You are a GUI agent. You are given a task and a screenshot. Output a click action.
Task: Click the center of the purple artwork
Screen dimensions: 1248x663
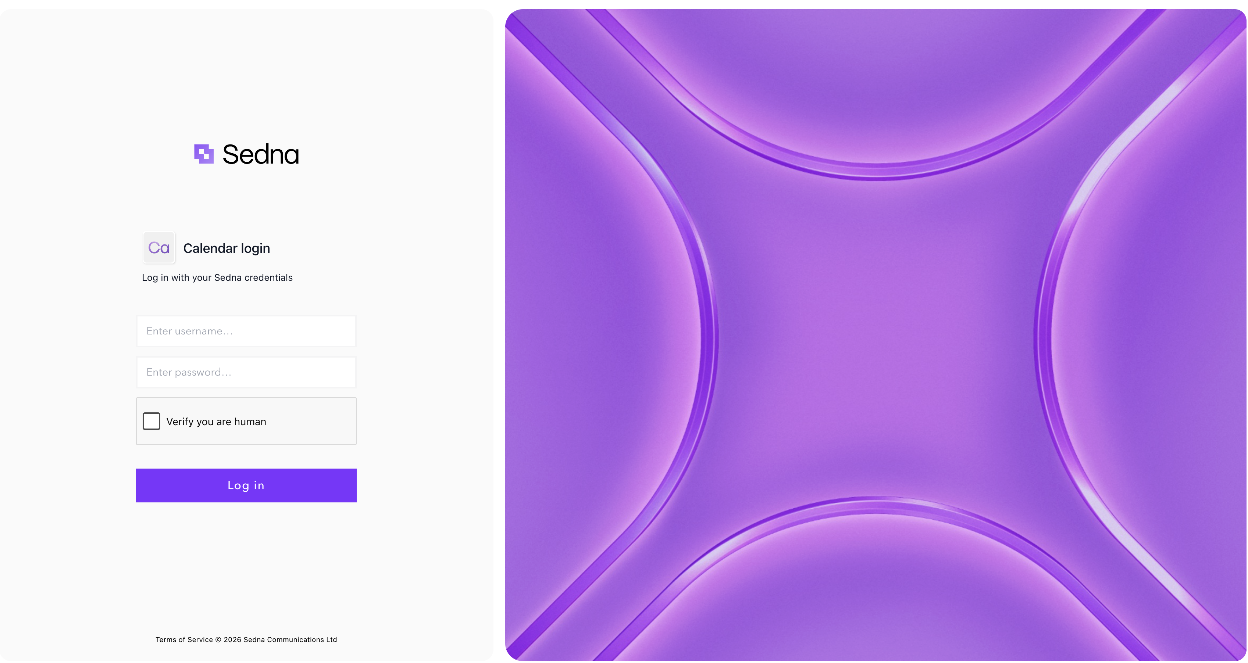point(876,335)
